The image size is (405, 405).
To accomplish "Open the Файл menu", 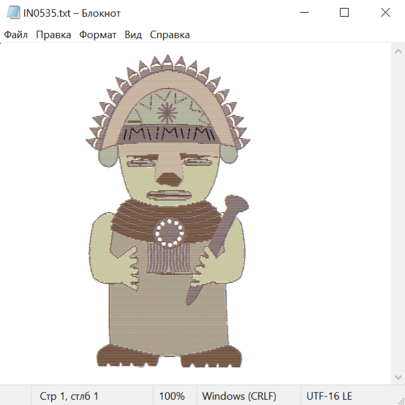I will [x=16, y=35].
